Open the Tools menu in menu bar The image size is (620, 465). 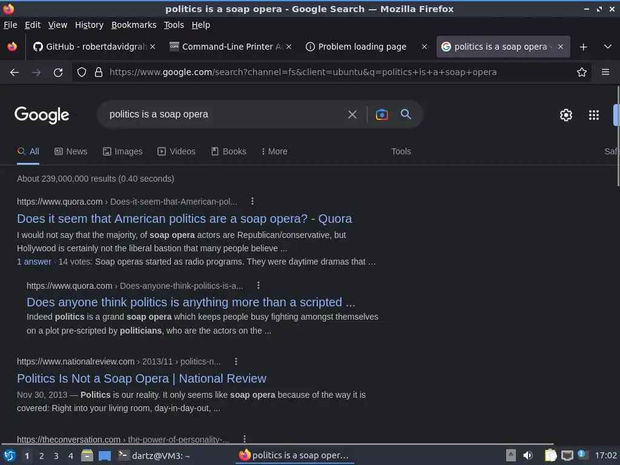(x=174, y=25)
